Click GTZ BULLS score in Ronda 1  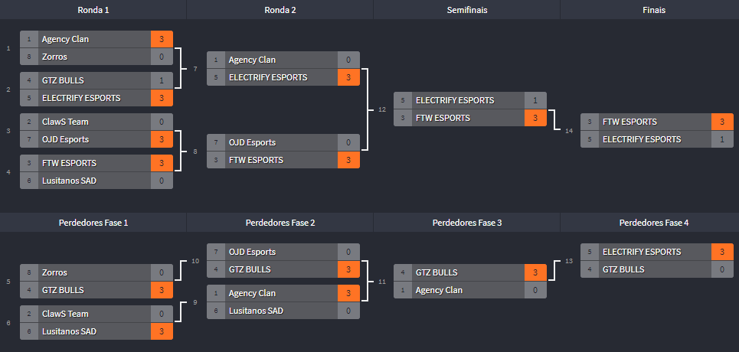162,80
